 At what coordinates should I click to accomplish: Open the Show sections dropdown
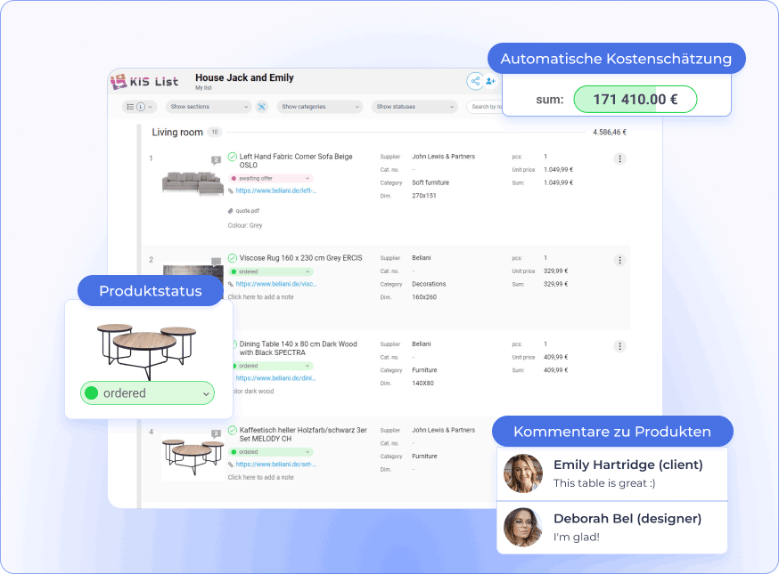(209, 107)
